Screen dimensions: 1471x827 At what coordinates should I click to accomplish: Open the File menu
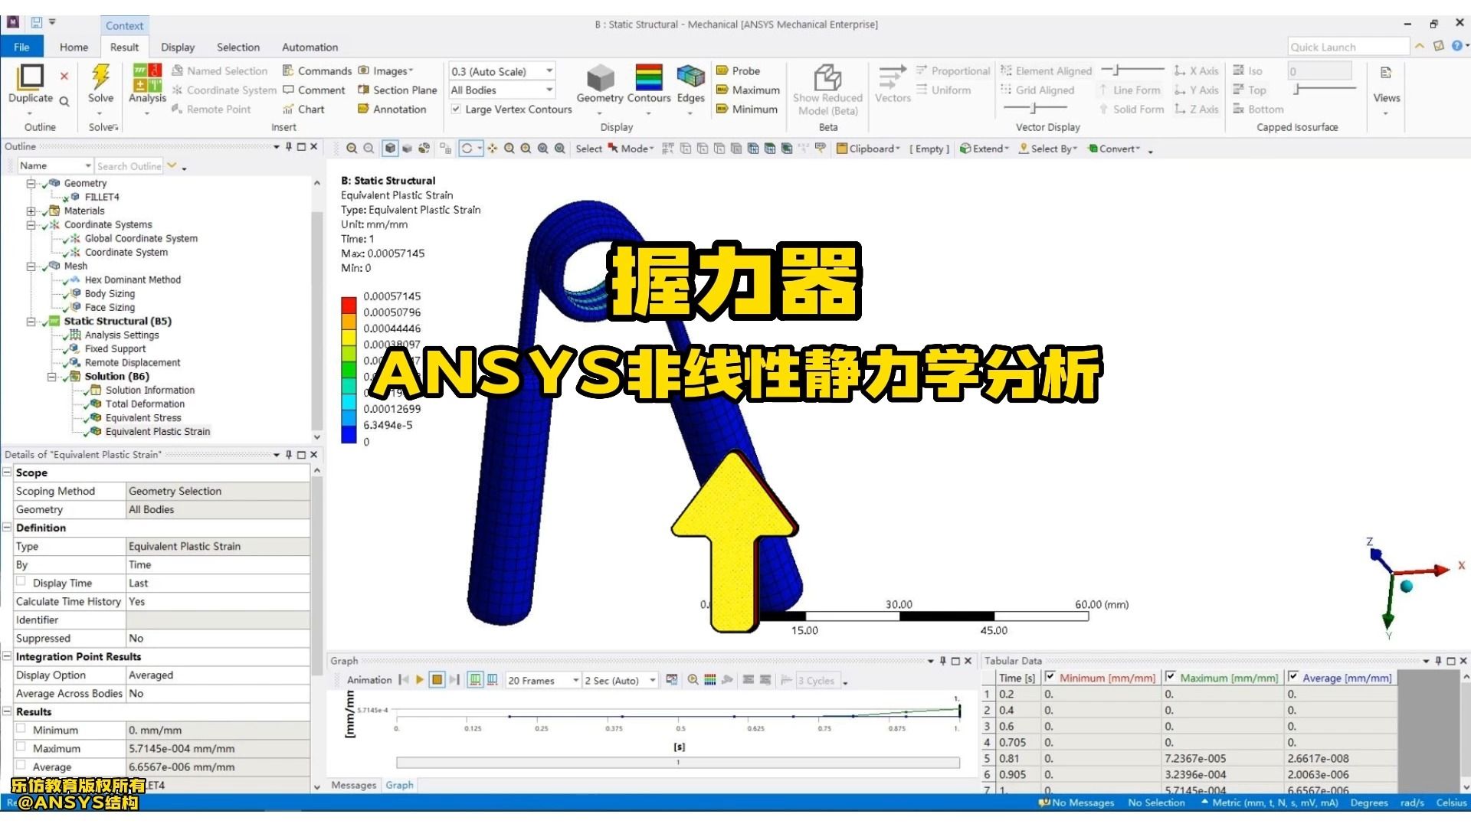21,47
